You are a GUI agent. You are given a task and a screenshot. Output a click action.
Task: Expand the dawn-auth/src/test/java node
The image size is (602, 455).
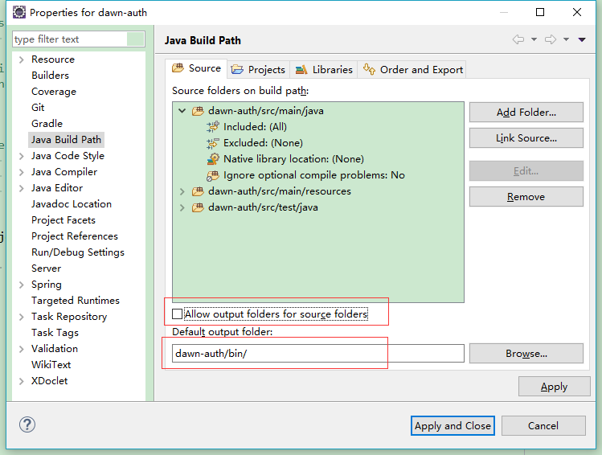pyautogui.click(x=182, y=207)
